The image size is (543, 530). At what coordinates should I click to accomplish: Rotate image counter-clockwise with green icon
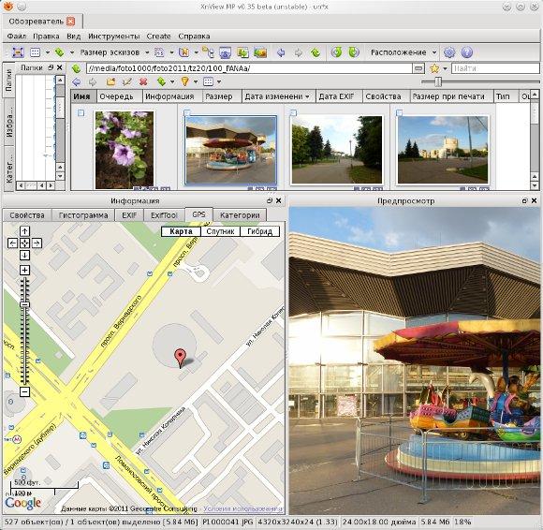(x=336, y=52)
